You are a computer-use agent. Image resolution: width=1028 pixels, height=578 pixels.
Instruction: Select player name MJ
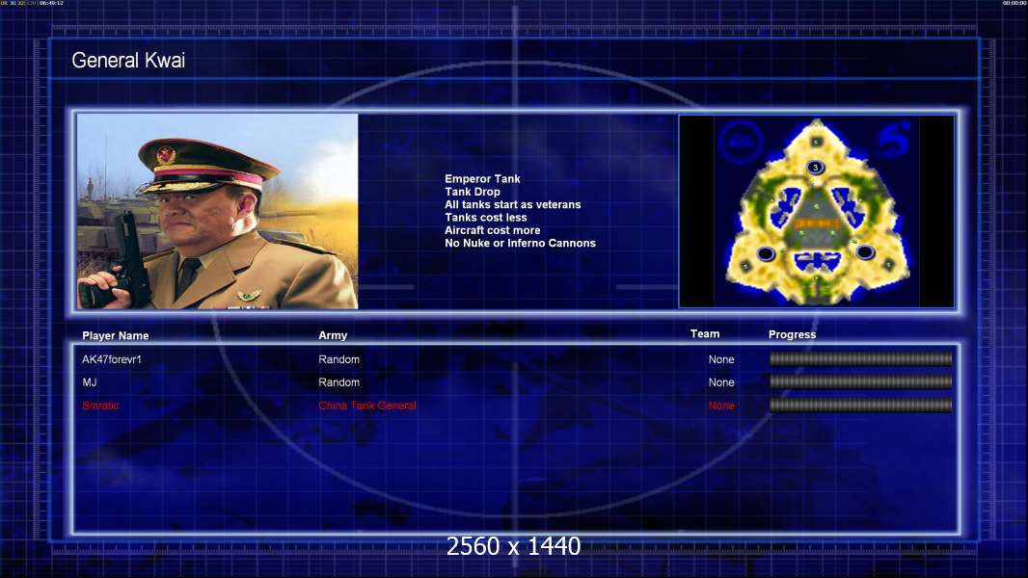[89, 382]
